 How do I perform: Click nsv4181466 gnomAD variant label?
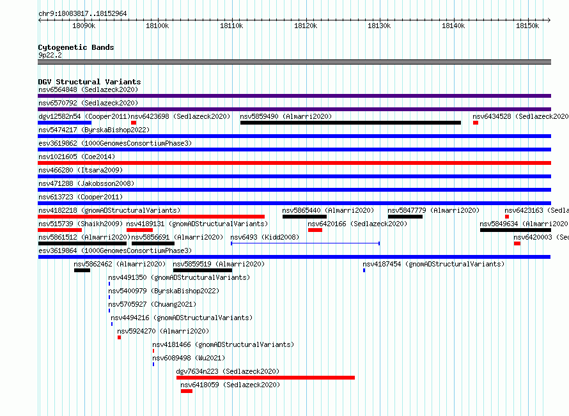[223, 344]
